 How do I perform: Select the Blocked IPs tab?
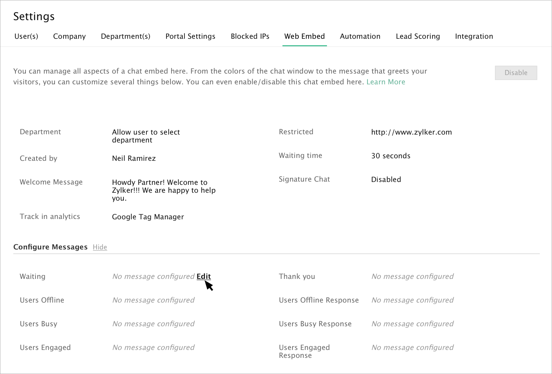(250, 36)
